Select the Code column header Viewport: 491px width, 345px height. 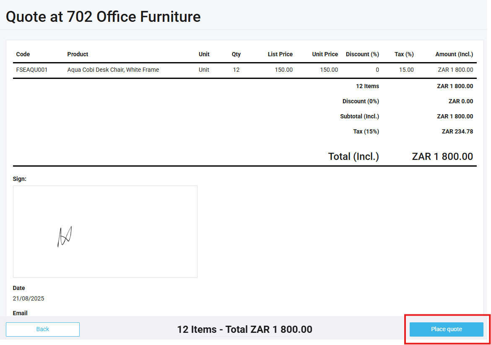click(23, 54)
